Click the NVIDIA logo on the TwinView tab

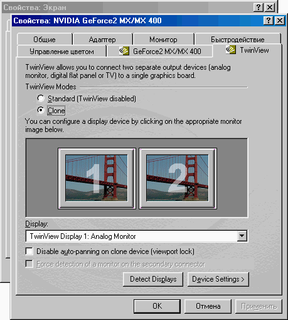tap(231, 50)
